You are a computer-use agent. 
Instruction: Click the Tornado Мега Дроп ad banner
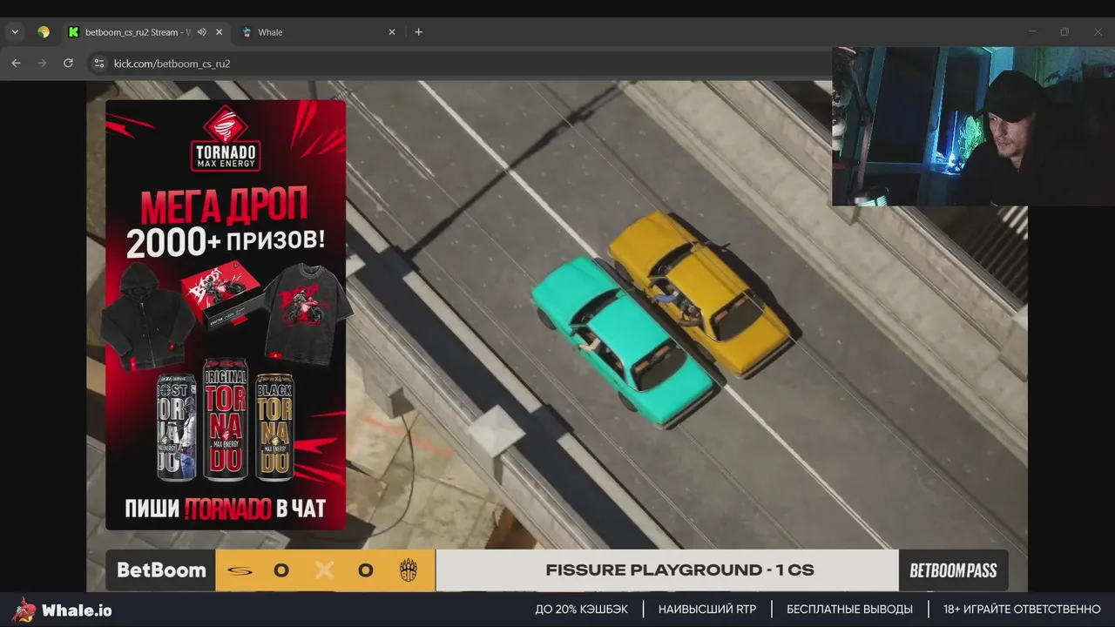pos(226,314)
